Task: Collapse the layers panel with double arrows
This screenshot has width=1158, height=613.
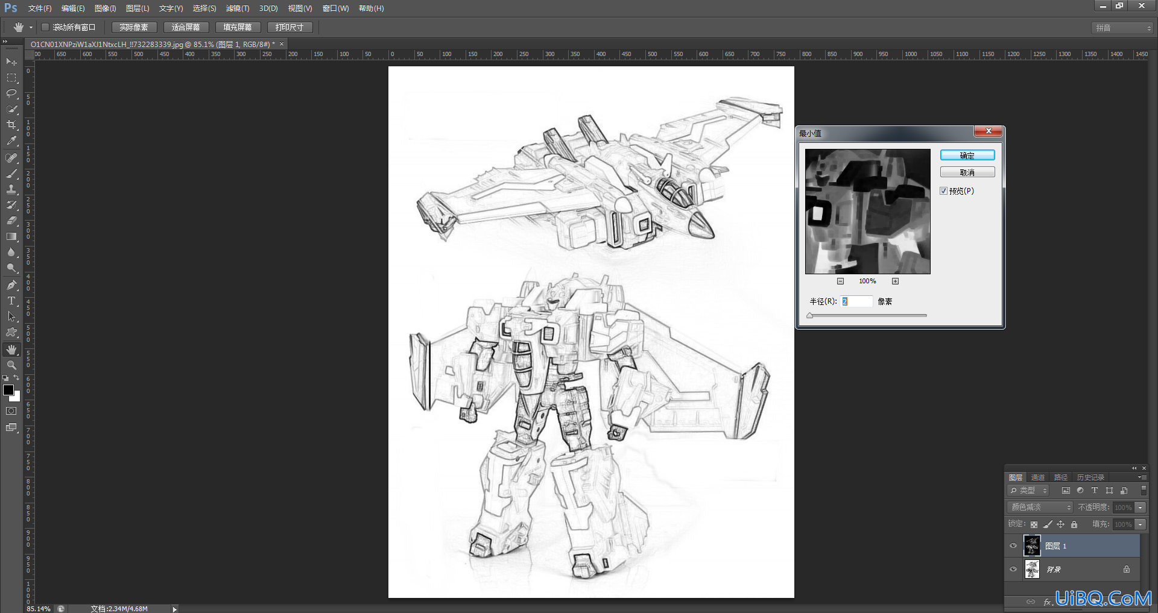Action: coord(1134,468)
